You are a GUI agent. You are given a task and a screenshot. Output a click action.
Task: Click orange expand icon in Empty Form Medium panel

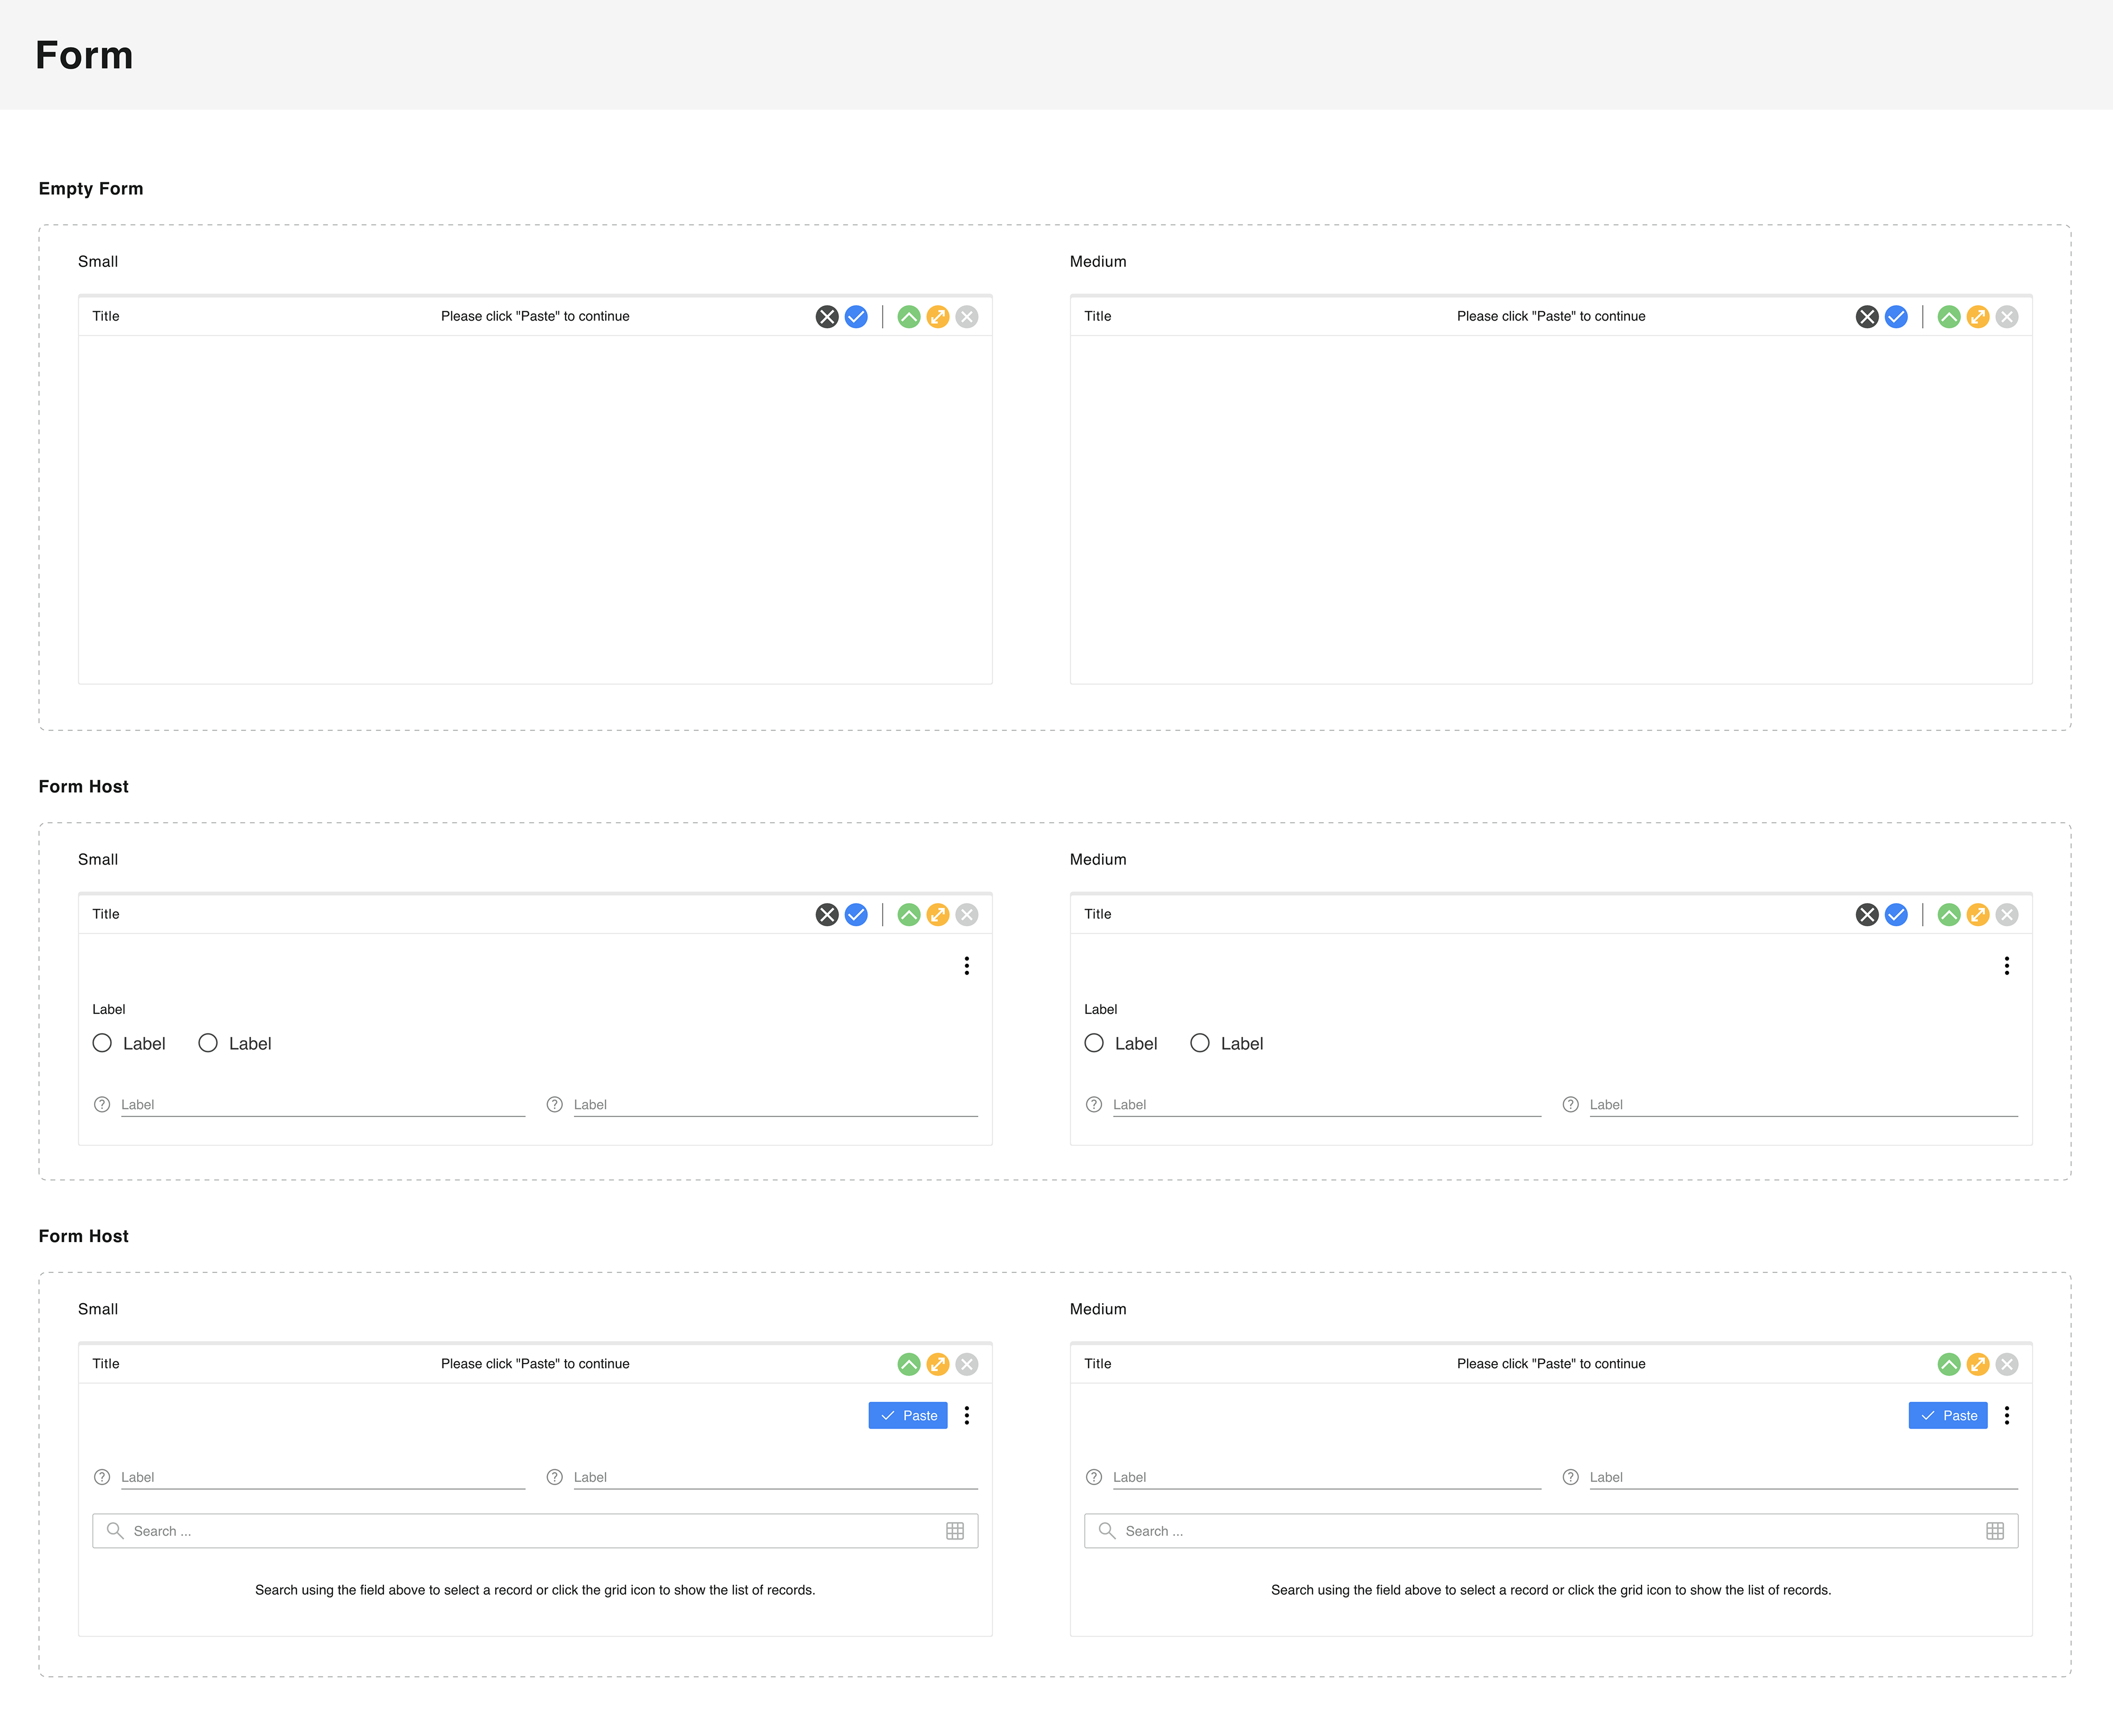point(1978,317)
